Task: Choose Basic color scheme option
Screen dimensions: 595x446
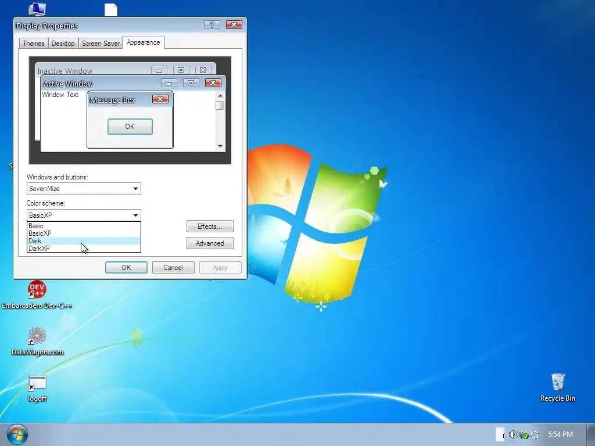Action: (x=84, y=226)
